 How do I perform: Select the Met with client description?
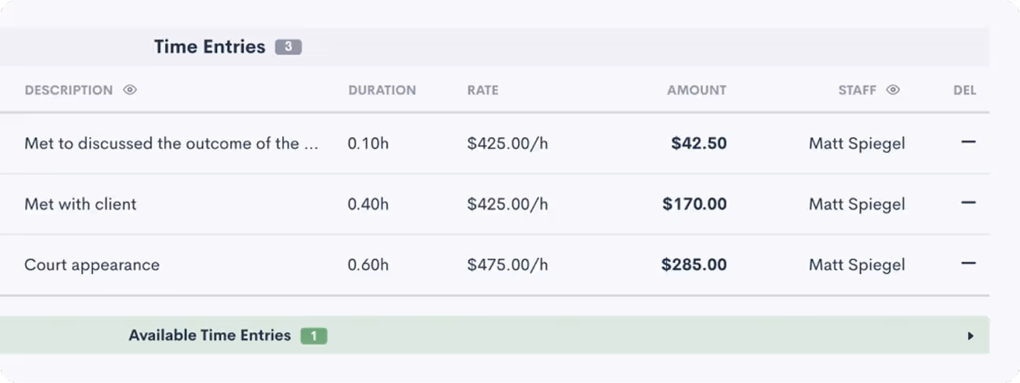point(80,204)
